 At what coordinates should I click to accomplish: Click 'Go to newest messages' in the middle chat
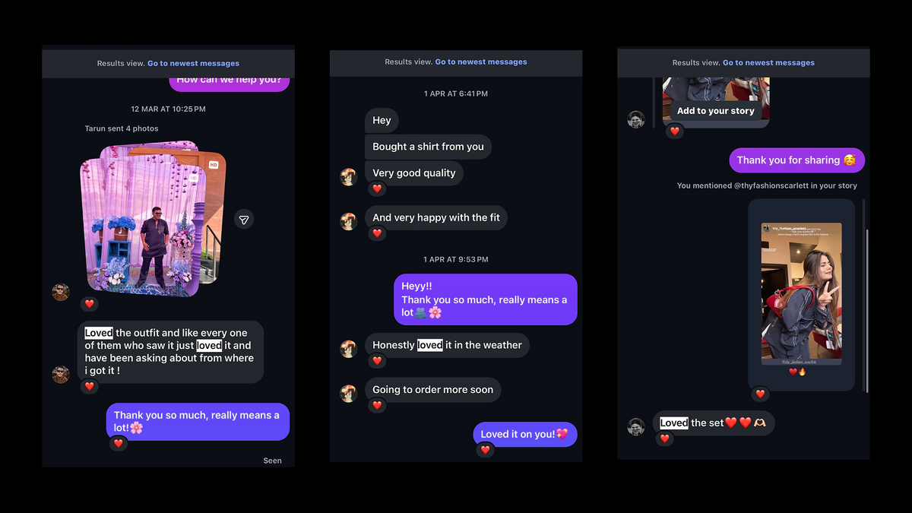pos(481,62)
